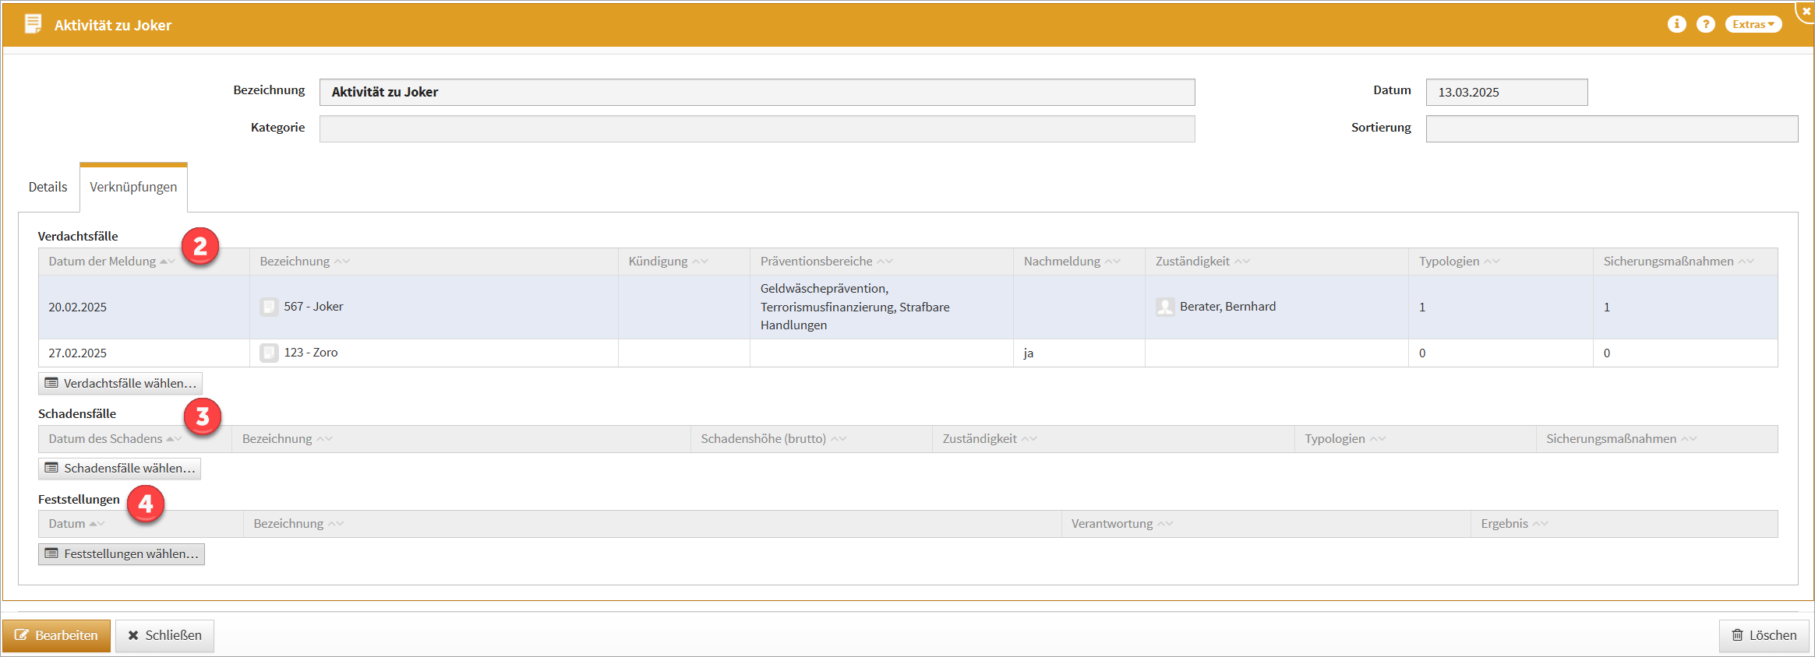This screenshot has width=1815, height=657.
Task: Click the document icon next to 123 - Zoro
Action: tap(269, 353)
